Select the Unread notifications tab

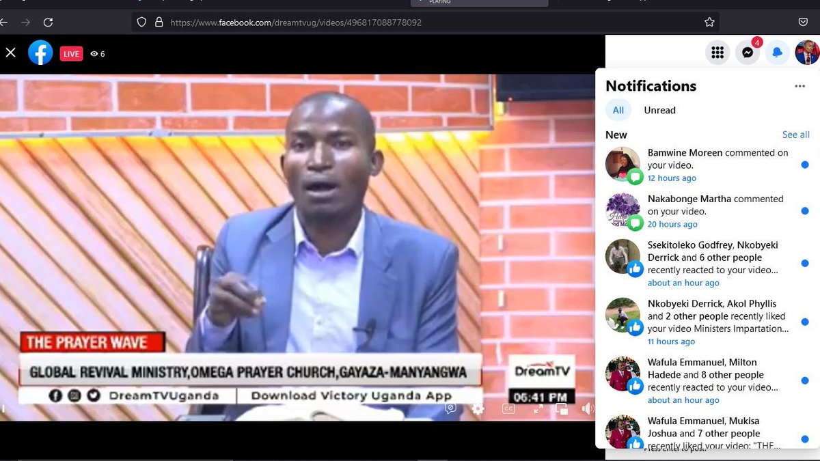click(x=659, y=110)
